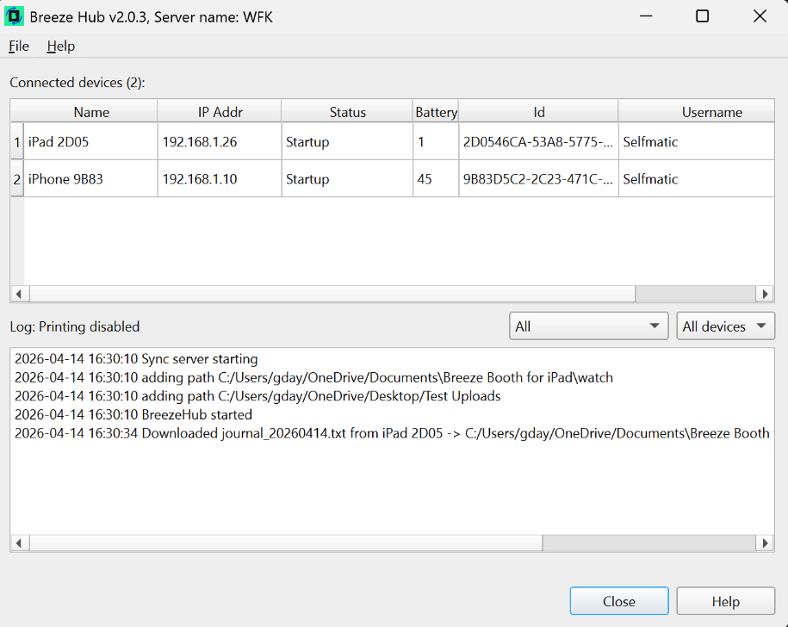788x627 pixels.
Task: Click IP address 192.168.1.26
Action: pos(220,141)
